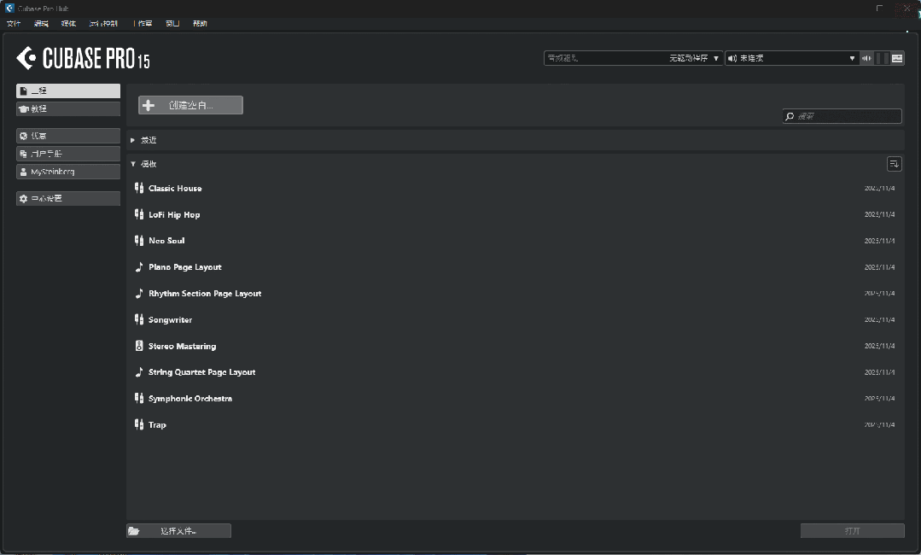Click the 创建空白... (Create Empty) button
Viewport: 921px width, 555px height.
pyautogui.click(x=190, y=105)
